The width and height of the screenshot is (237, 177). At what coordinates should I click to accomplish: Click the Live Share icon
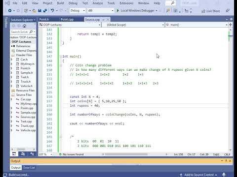tap(203, 11)
